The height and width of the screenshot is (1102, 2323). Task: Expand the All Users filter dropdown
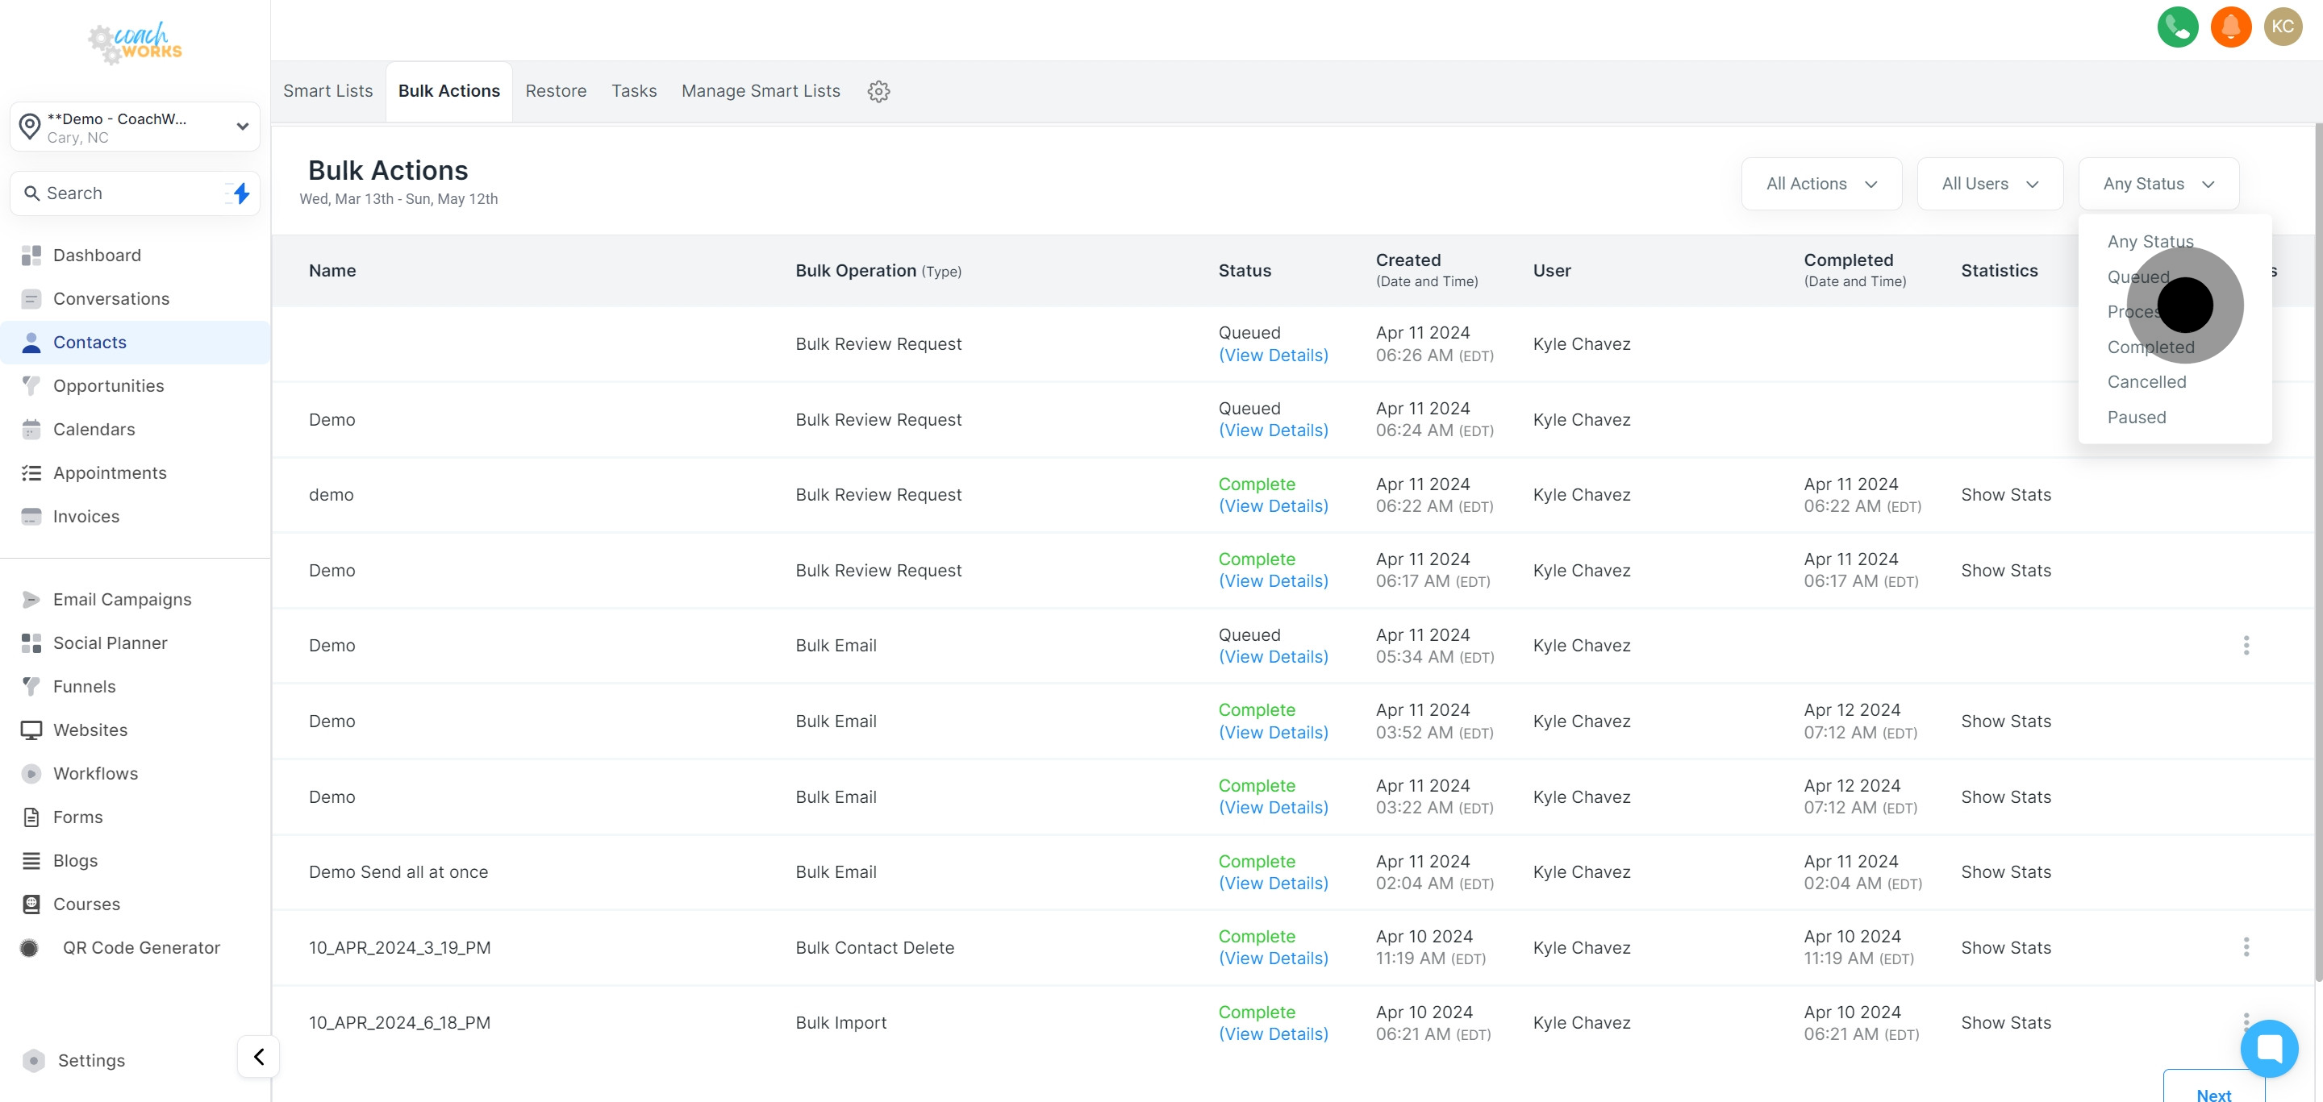[x=1989, y=184]
